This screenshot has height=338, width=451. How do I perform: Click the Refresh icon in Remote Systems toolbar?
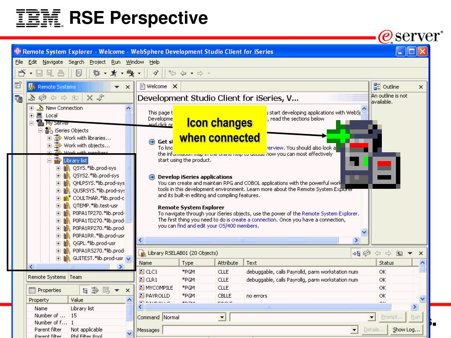(x=43, y=98)
